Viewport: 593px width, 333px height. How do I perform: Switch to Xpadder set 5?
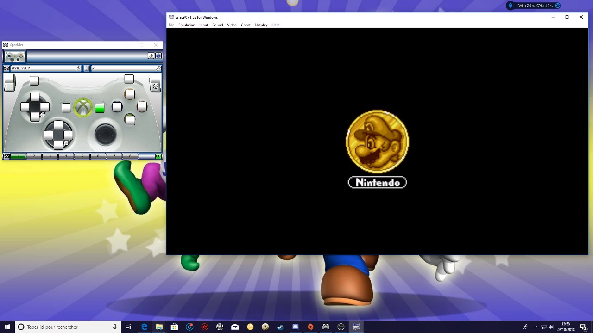coord(82,156)
